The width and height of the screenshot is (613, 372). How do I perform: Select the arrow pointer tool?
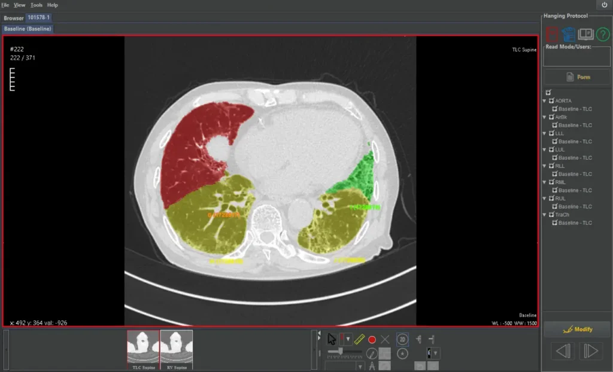point(332,340)
